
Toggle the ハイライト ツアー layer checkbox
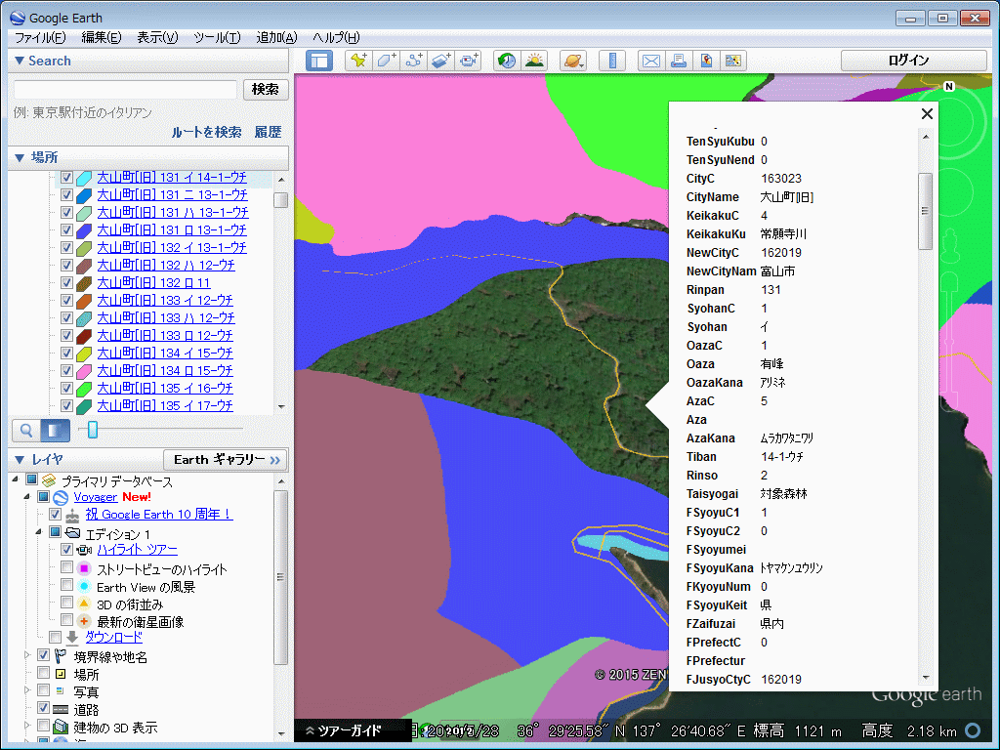pyautogui.click(x=66, y=549)
